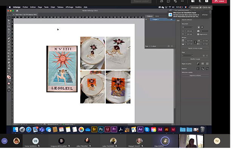Click the page width input field

click(190, 31)
